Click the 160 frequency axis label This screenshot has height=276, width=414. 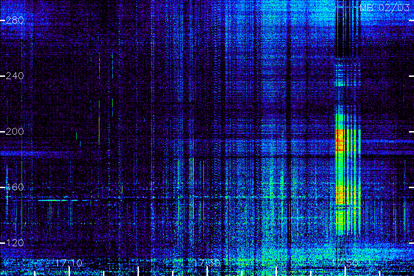[x=15, y=187]
